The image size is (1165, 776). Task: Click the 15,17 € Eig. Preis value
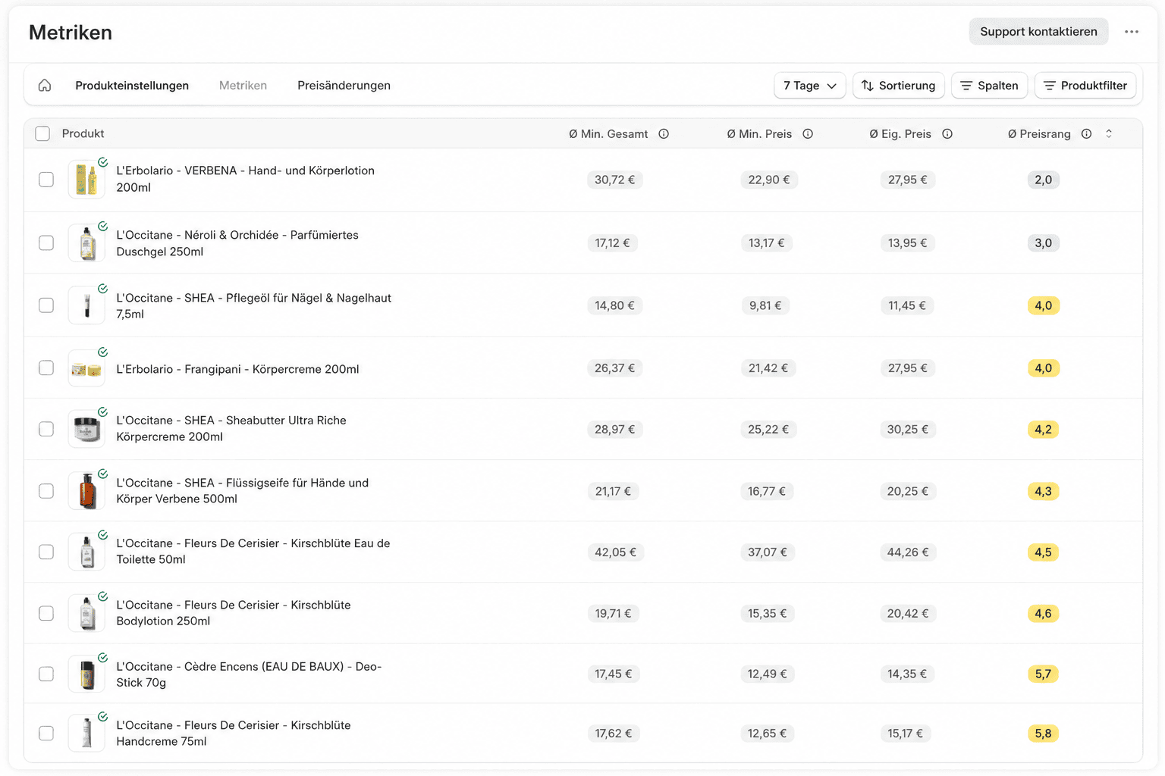[906, 734]
